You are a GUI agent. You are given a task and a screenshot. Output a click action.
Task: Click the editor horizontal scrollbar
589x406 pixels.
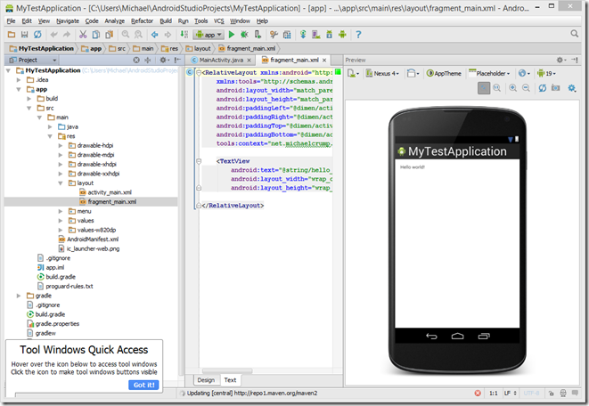pyautogui.click(x=225, y=370)
